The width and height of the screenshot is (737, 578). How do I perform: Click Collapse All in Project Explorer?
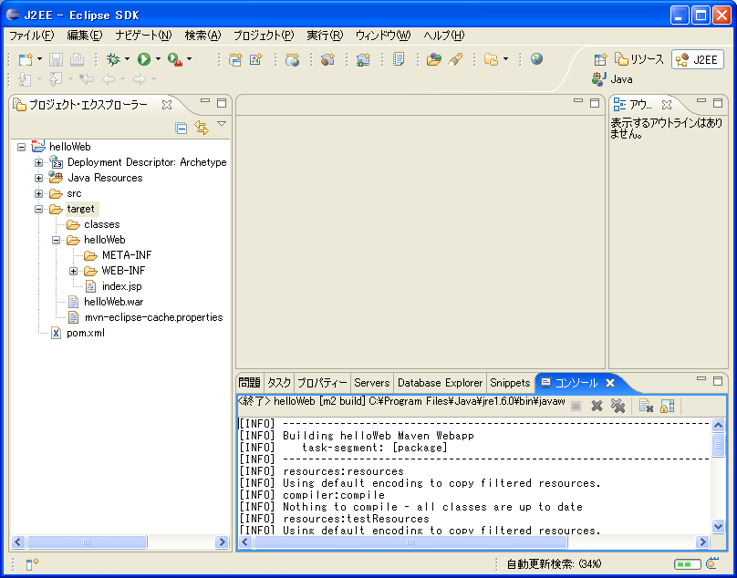(x=182, y=129)
